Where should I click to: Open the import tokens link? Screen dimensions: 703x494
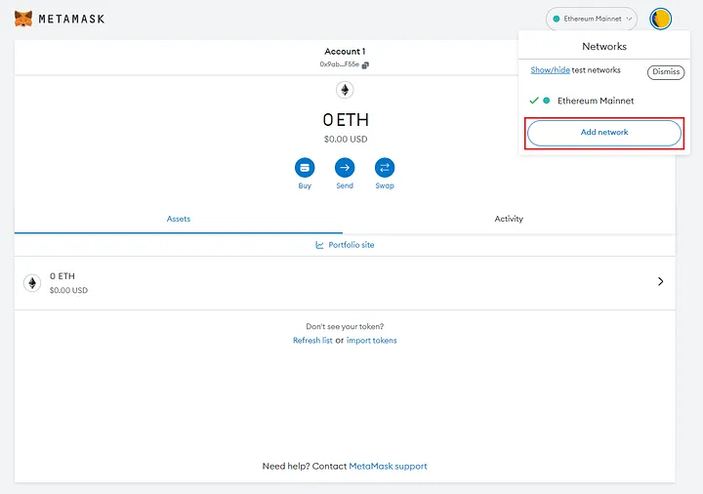371,341
